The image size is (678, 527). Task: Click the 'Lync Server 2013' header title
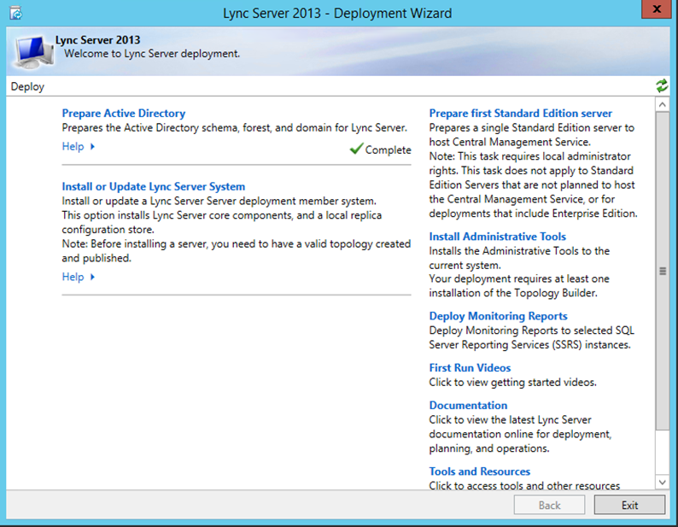[x=97, y=40]
